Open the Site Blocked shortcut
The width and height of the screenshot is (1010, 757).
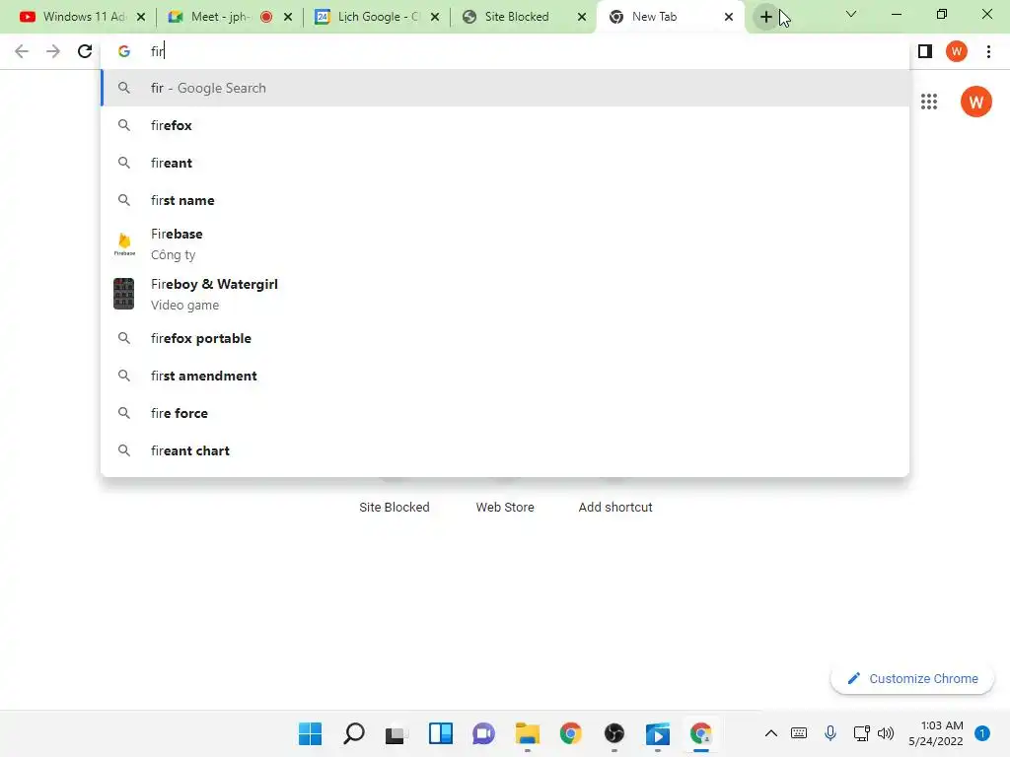(x=395, y=508)
